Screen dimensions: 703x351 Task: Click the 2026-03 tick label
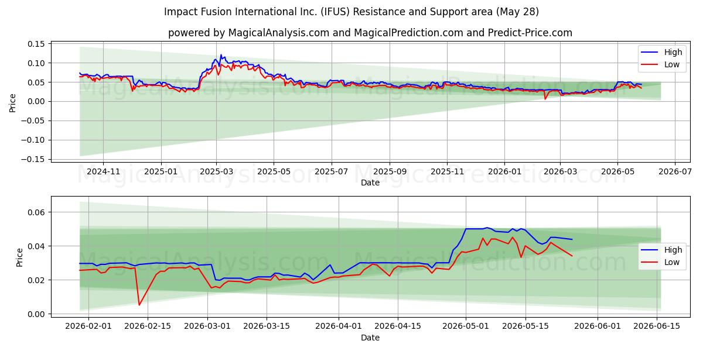pos(560,171)
